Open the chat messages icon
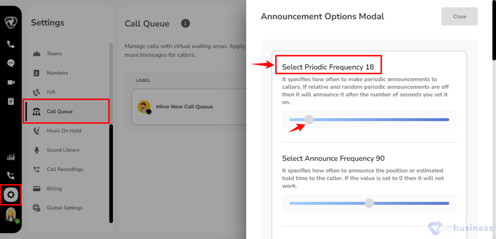Image resolution: width=496 pixels, height=239 pixels. click(11, 64)
